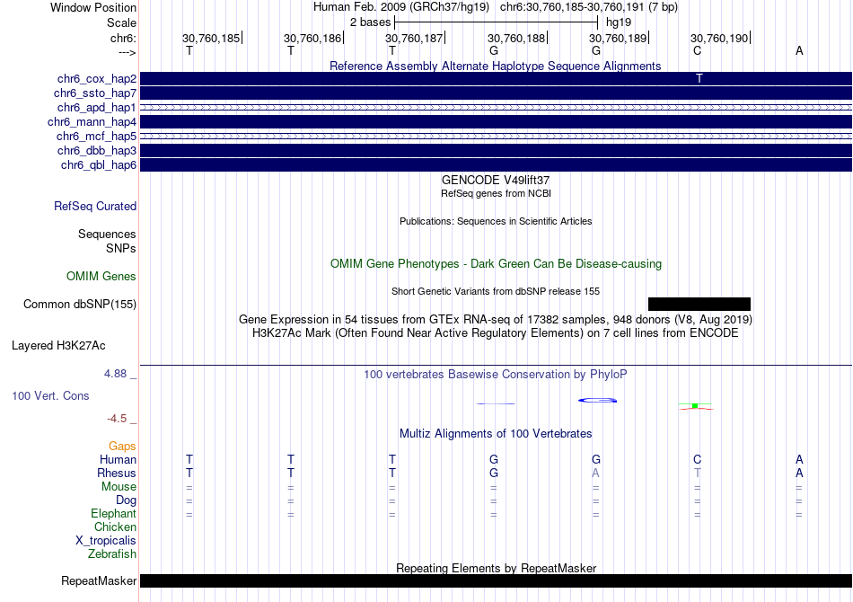Image resolution: width=853 pixels, height=602 pixels.
Task: Click RefSeq genes from NCBI title
Action: (496, 193)
